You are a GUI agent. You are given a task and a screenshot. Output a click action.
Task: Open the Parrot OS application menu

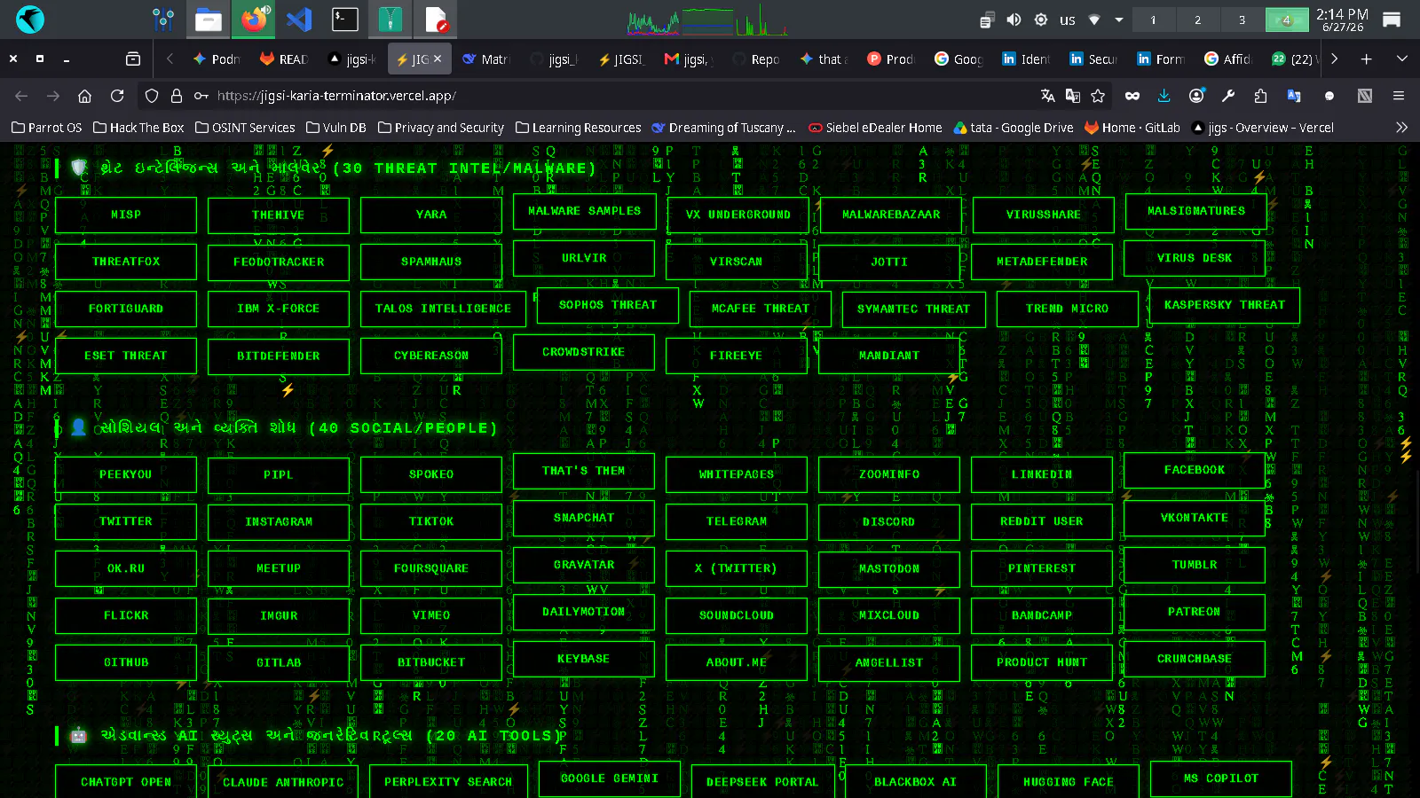click(x=30, y=19)
